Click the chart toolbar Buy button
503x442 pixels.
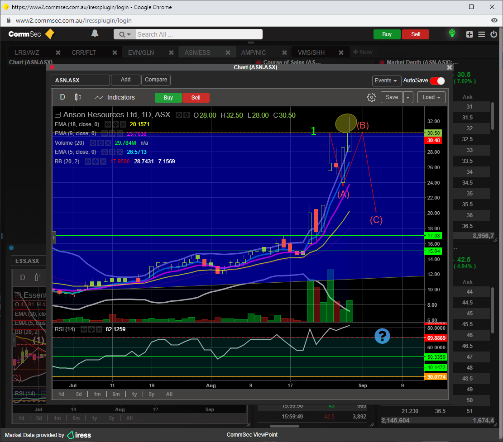pos(168,98)
